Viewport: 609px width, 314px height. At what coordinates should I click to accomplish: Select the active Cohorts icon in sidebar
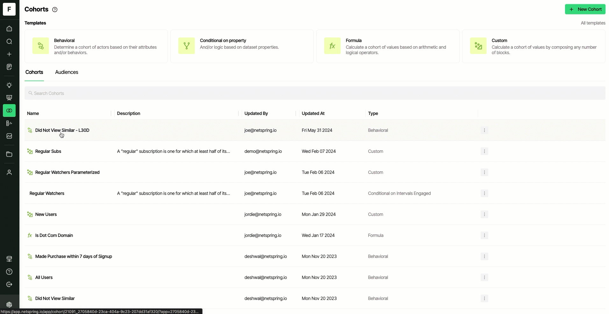coord(9,111)
